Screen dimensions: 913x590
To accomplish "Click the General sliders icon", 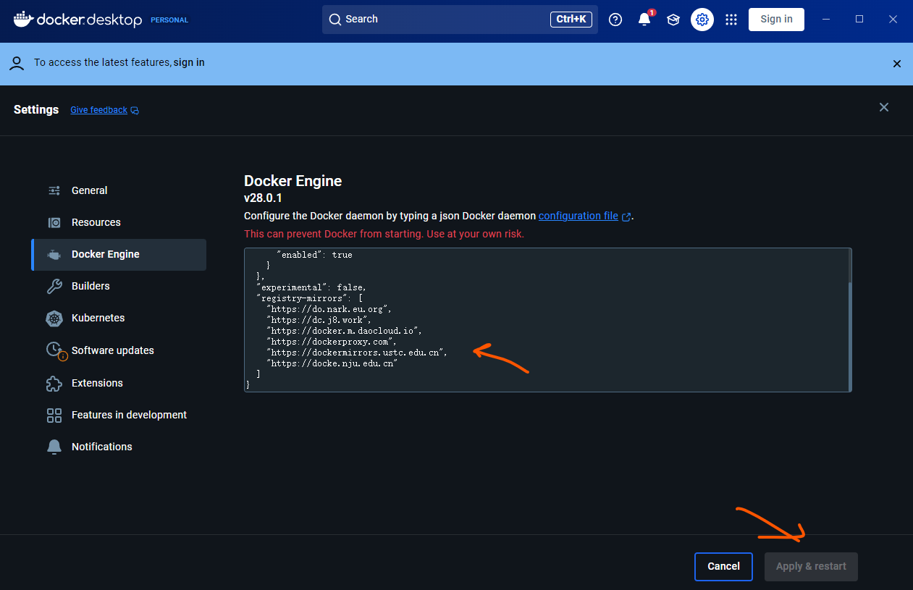I will tap(54, 190).
